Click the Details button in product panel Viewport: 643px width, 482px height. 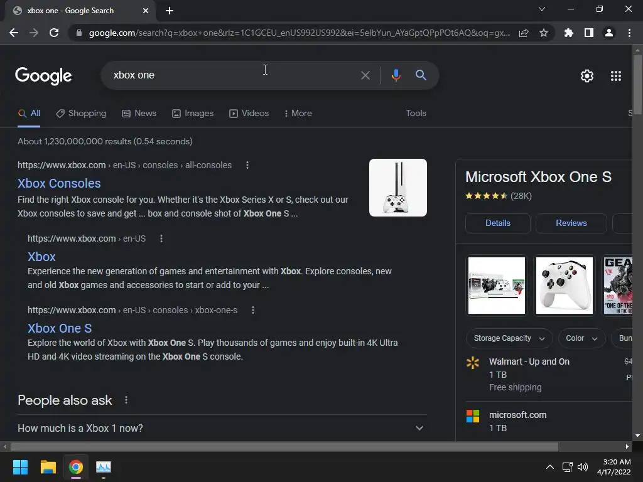pos(498,223)
